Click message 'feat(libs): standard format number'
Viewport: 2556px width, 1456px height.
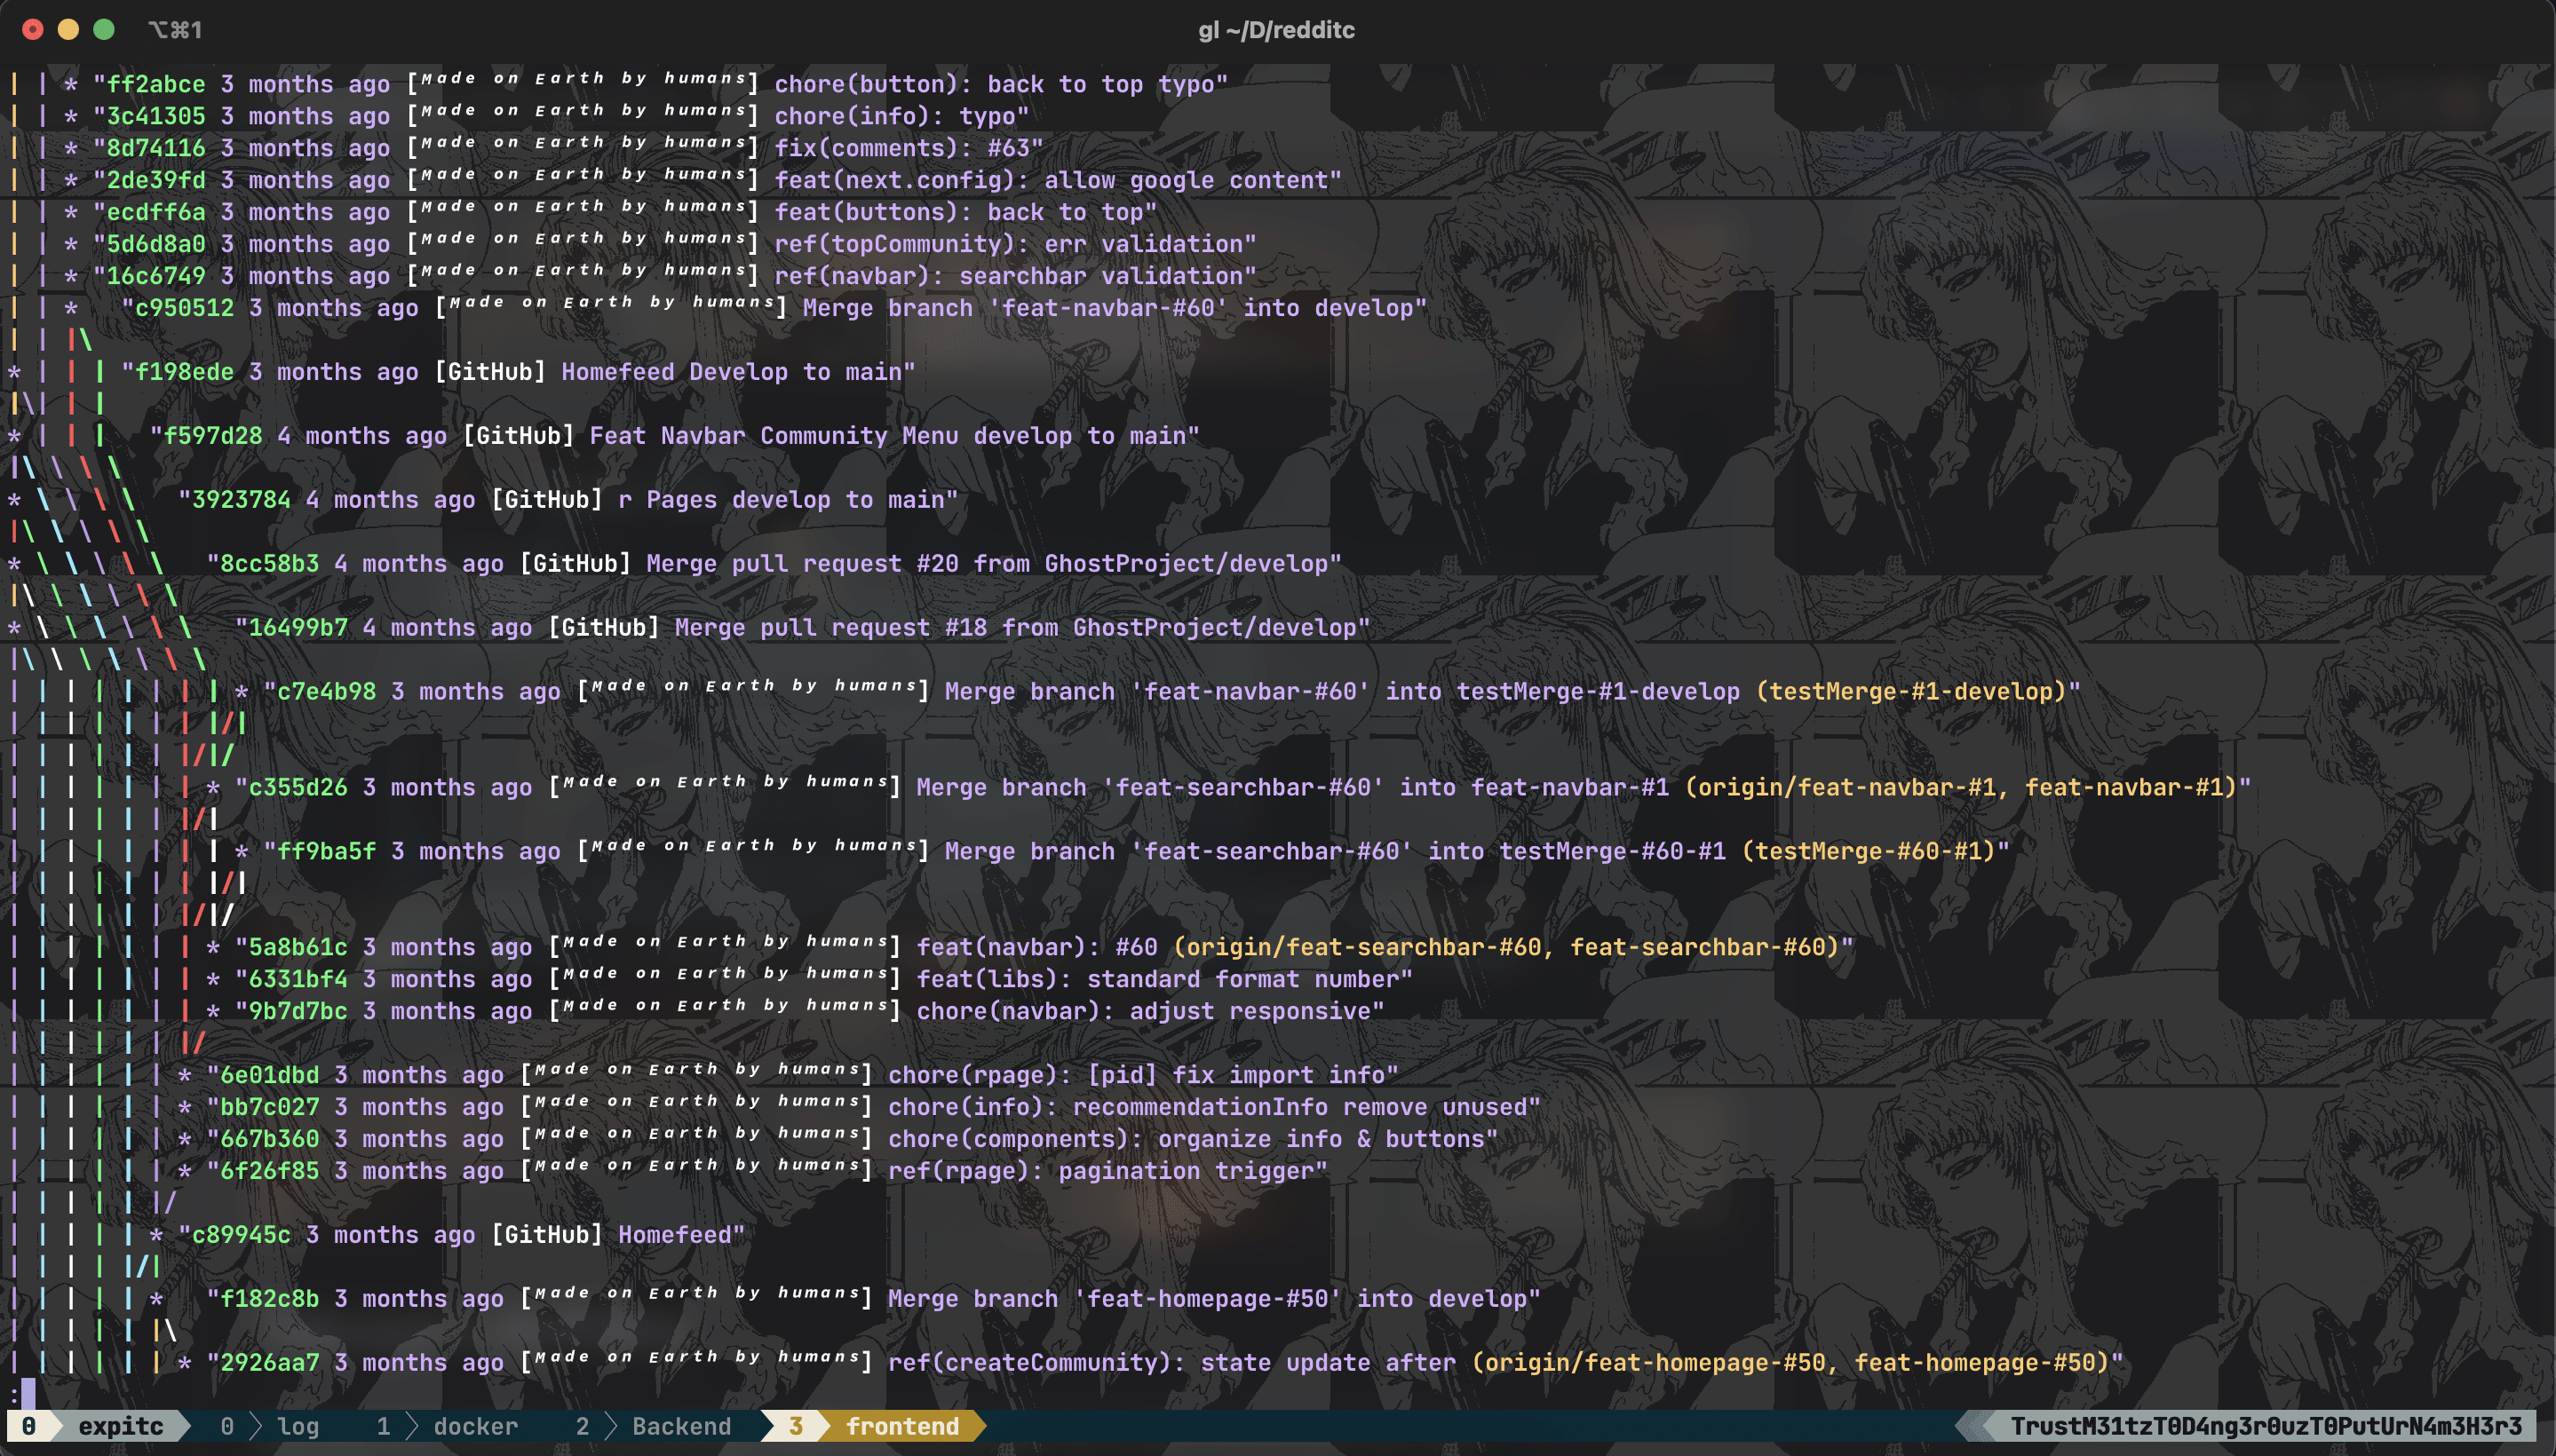click(x=1157, y=980)
